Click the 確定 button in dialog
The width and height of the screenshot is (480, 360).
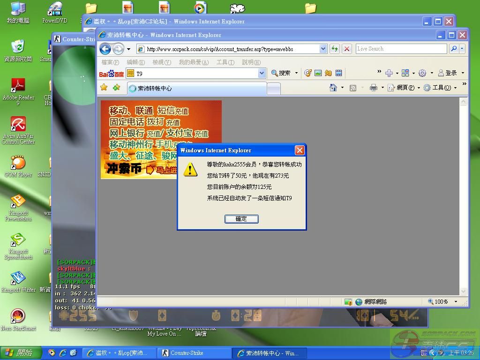(241, 219)
